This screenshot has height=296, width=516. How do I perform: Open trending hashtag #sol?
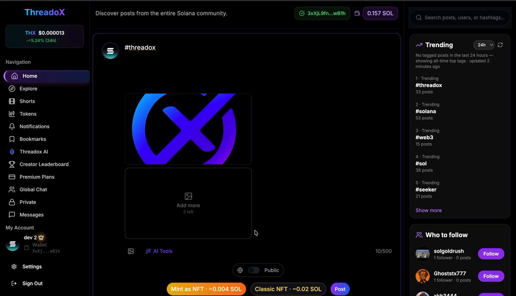click(421, 163)
